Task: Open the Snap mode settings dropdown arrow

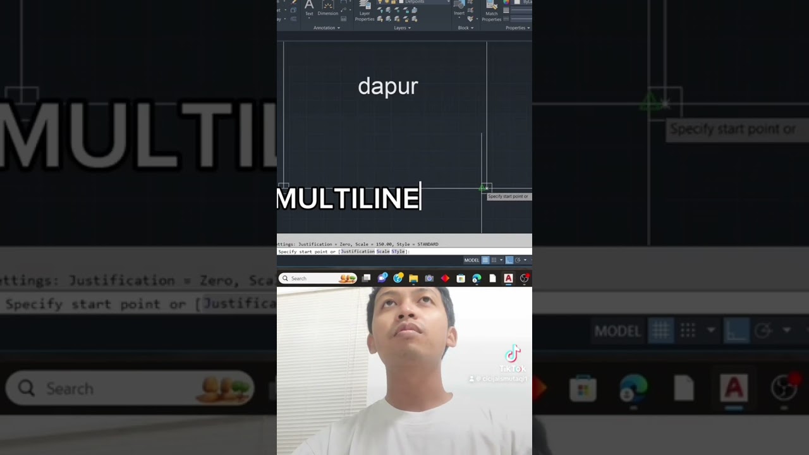Action: pos(501,260)
